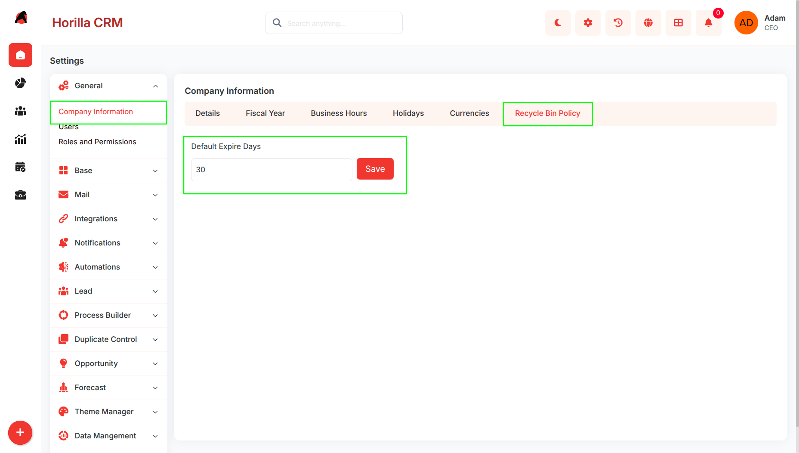799x453 pixels.
Task: Open Company Information settings link
Action: coord(96,112)
